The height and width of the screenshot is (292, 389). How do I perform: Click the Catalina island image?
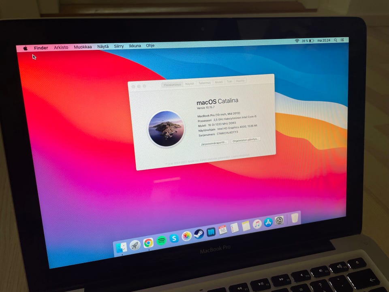point(166,129)
